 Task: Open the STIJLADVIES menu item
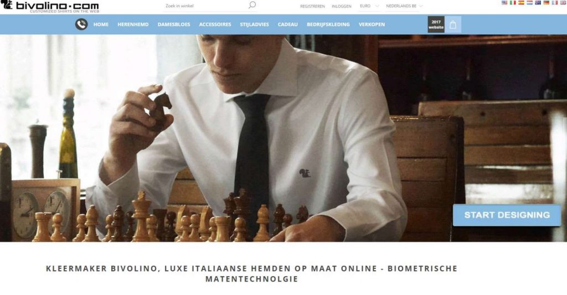pos(255,24)
